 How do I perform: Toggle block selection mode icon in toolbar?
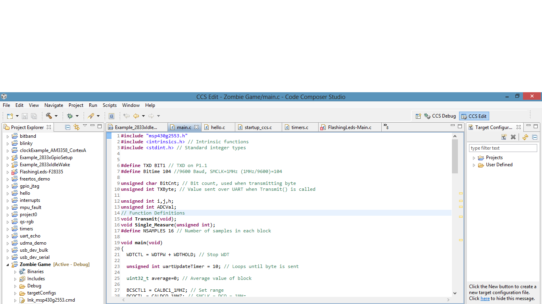click(x=111, y=116)
